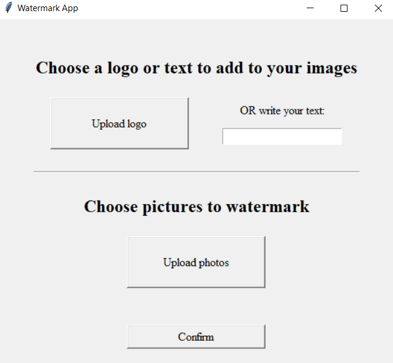Click the word "Choose" in the top heading
The width and height of the screenshot is (393, 363).
pyautogui.click(x=62, y=68)
